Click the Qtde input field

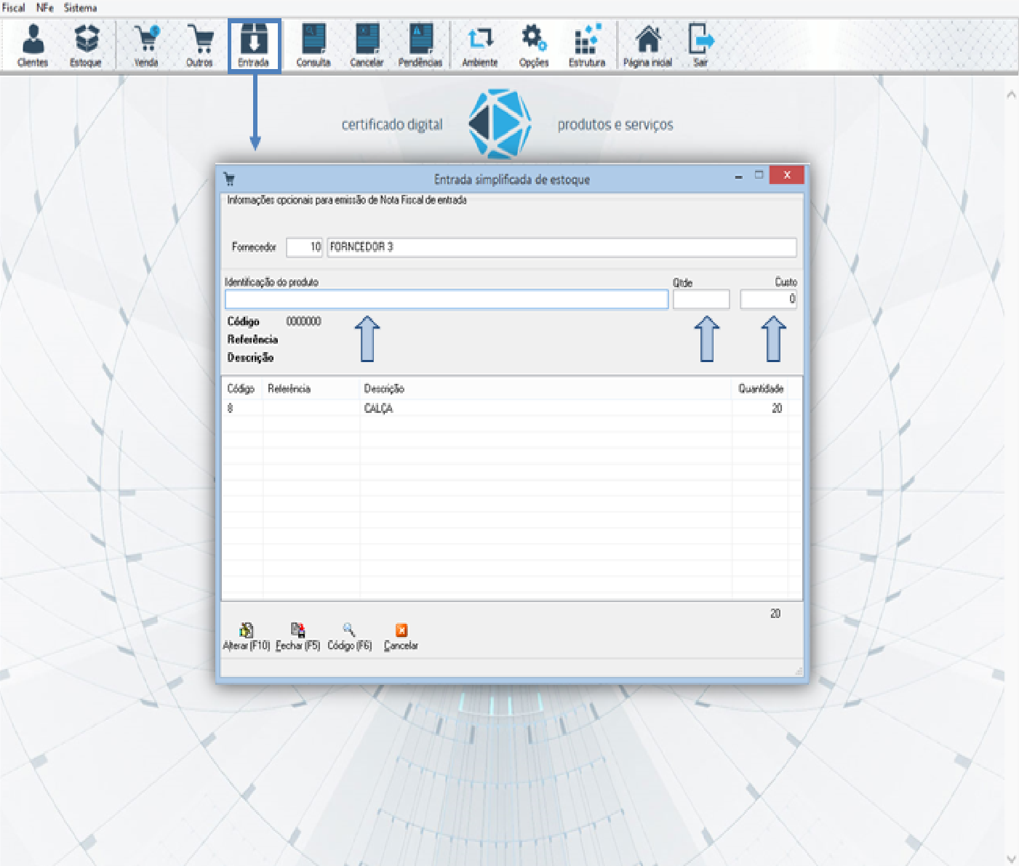click(701, 299)
